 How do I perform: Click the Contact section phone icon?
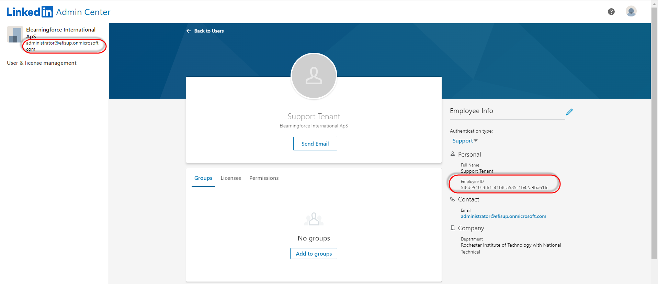(453, 199)
